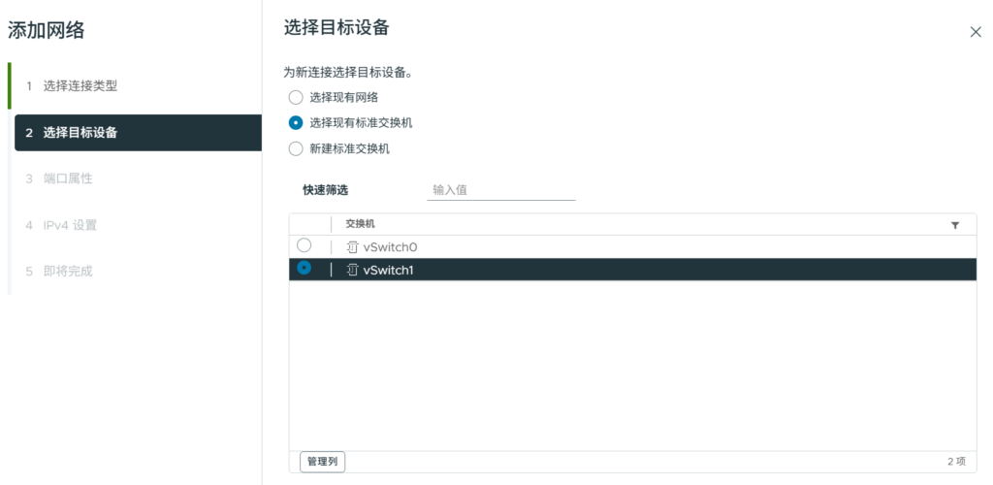Click the 快速筛选 input field
The image size is (993, 485).
[x=500, y=190]
